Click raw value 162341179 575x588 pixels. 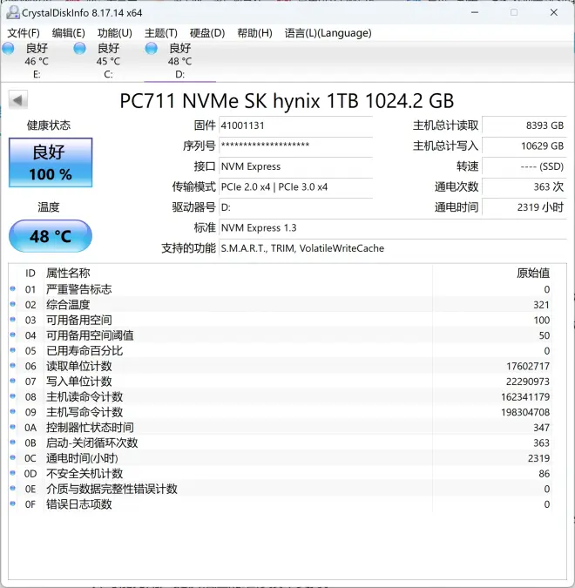(525, 396)
